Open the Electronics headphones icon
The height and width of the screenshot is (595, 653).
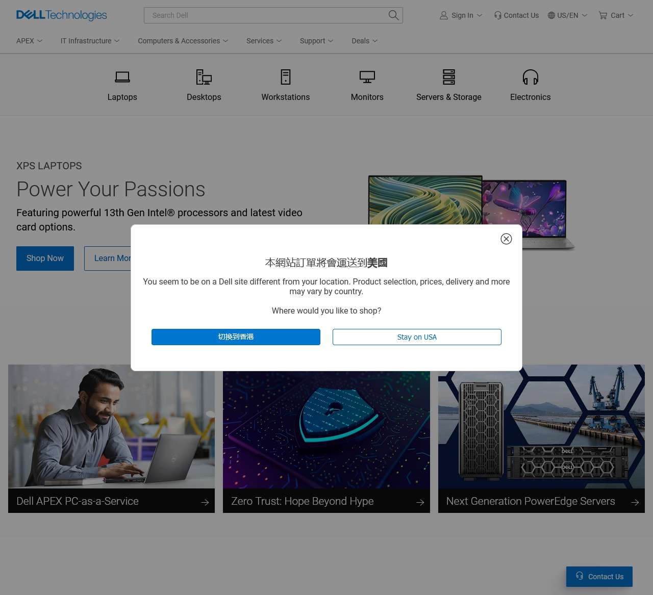click(531, 77)
